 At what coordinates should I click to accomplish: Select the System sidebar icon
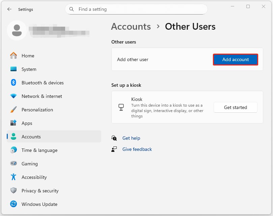click(x=13, y=69)
